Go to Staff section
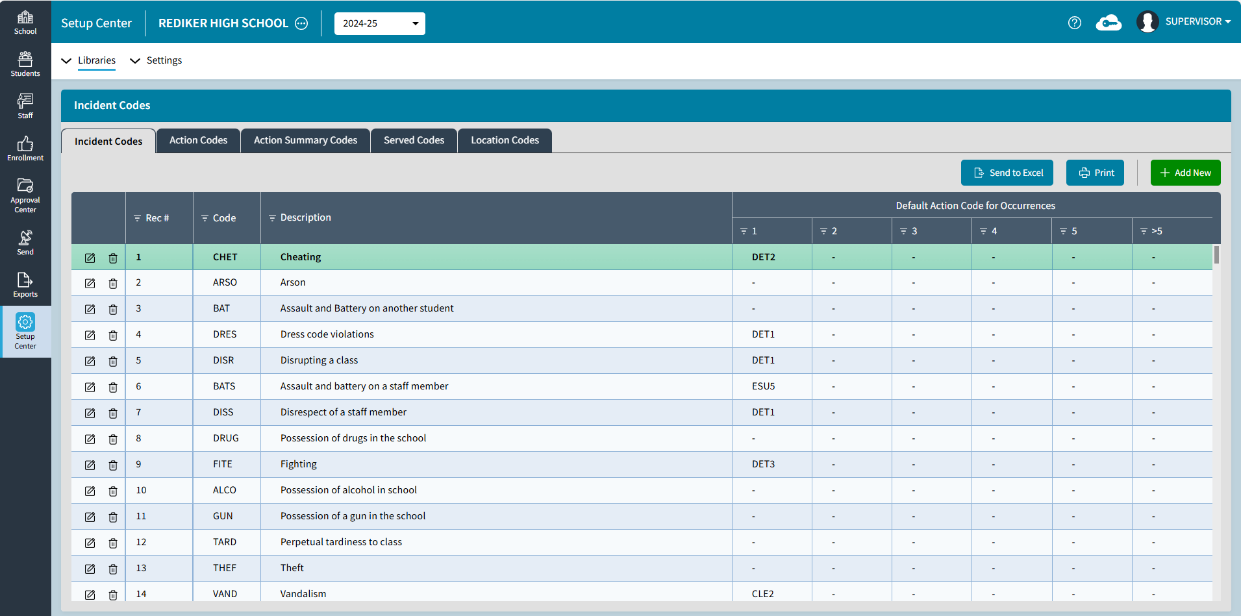This screenshot has width=1241, height=616. tap(25, 106)
